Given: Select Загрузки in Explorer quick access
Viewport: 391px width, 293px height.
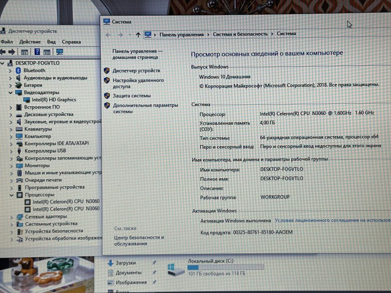Looking at the screenshot, I should point(126,262).
